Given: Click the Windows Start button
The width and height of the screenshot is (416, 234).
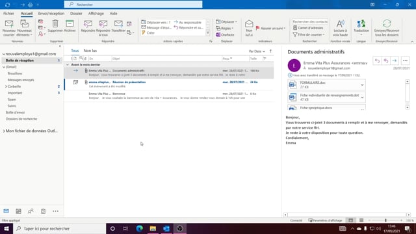Looking at the screenshot, I should (x=6, y=228).
